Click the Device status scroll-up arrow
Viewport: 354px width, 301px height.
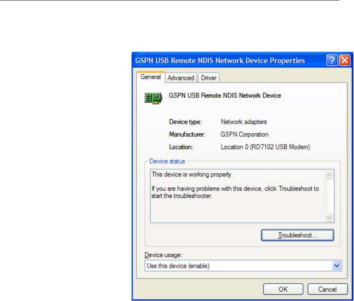(329, 175)
